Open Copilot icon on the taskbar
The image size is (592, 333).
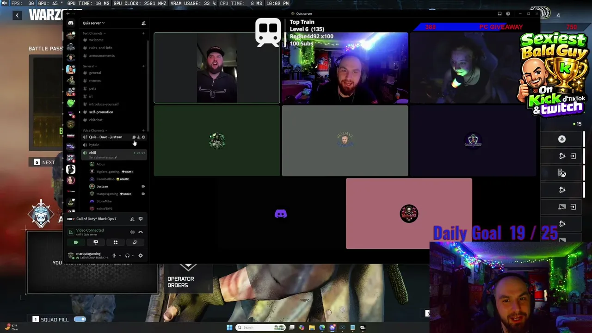tap(302, 327)
